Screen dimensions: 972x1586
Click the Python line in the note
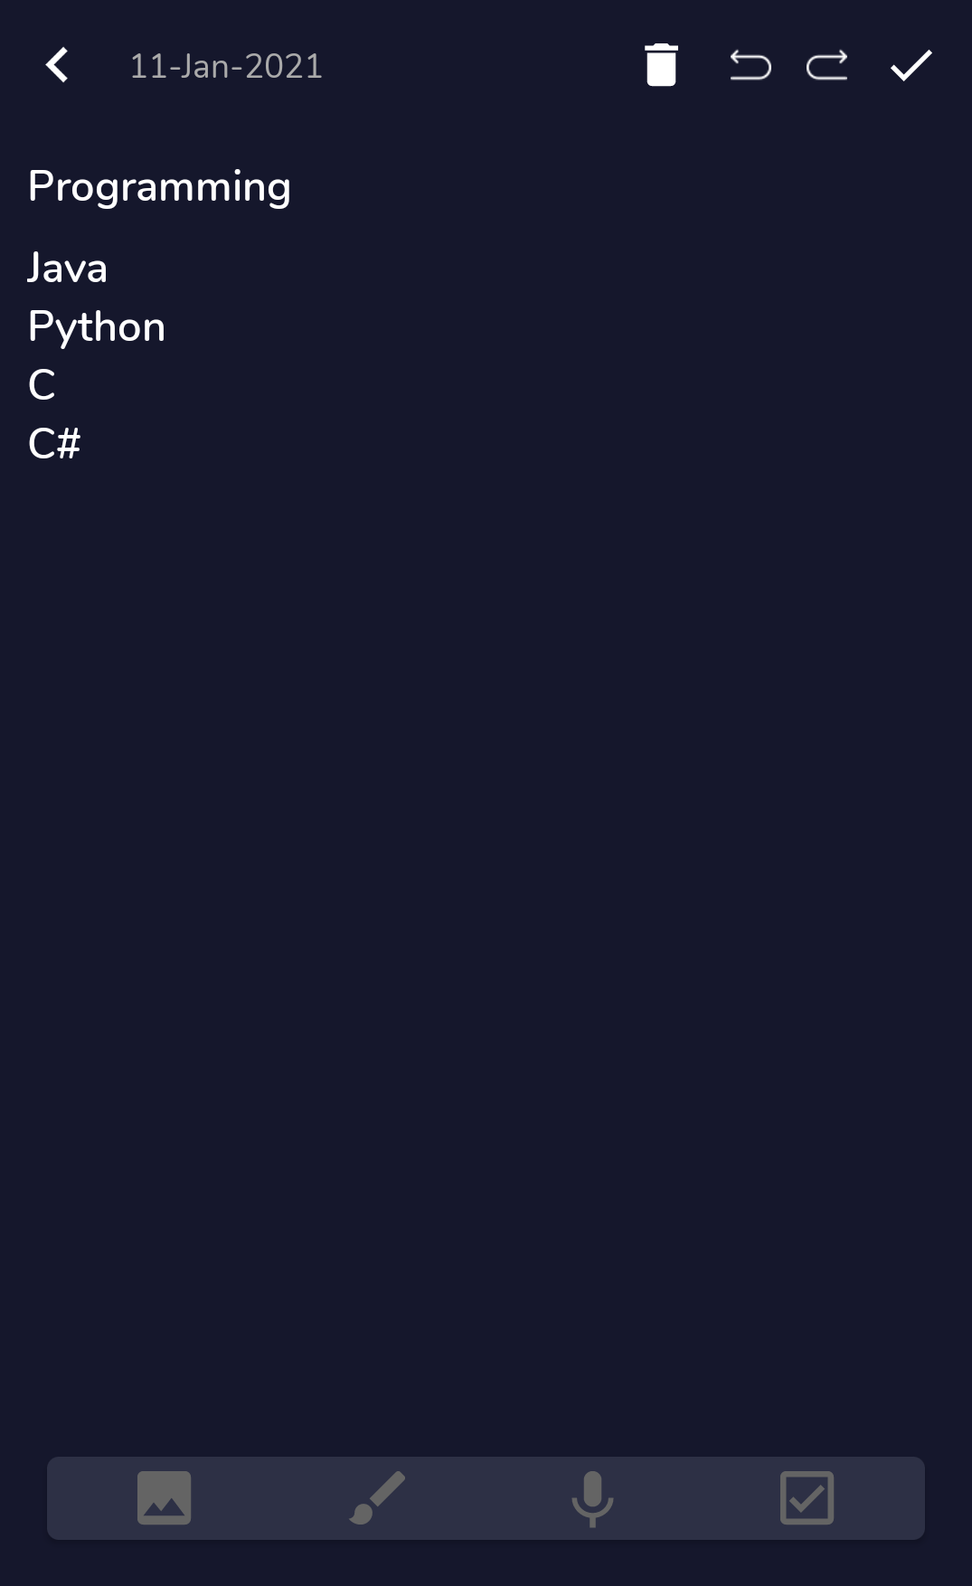pyautogui.click(x=97, y=326)
